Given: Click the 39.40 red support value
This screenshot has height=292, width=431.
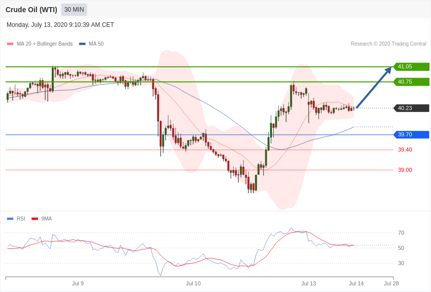Looking at the screenshot, I should [405, 150].
